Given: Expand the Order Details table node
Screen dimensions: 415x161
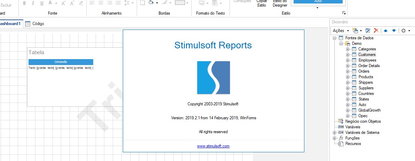Looking at the screenshot, I should 348,66.
